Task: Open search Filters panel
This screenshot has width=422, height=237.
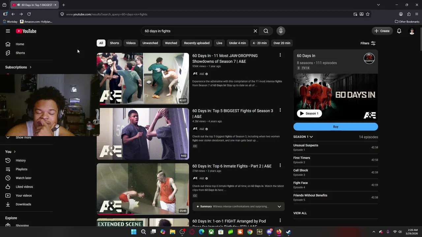Action: pyautogui.click(x=368, y=43)
